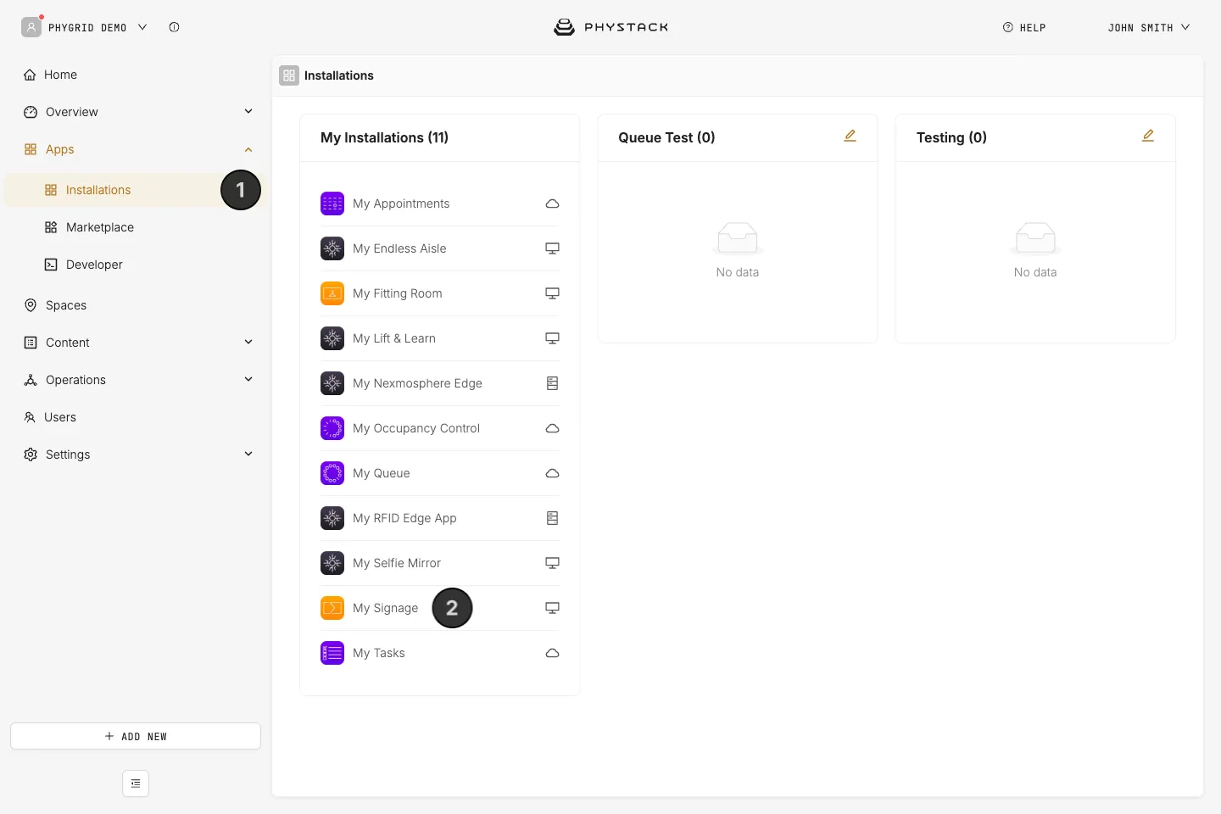The height and width of the screenshot is (814, 1221).
Task: Expand the Settings menu chevron
Action: (x=248, y=454)
